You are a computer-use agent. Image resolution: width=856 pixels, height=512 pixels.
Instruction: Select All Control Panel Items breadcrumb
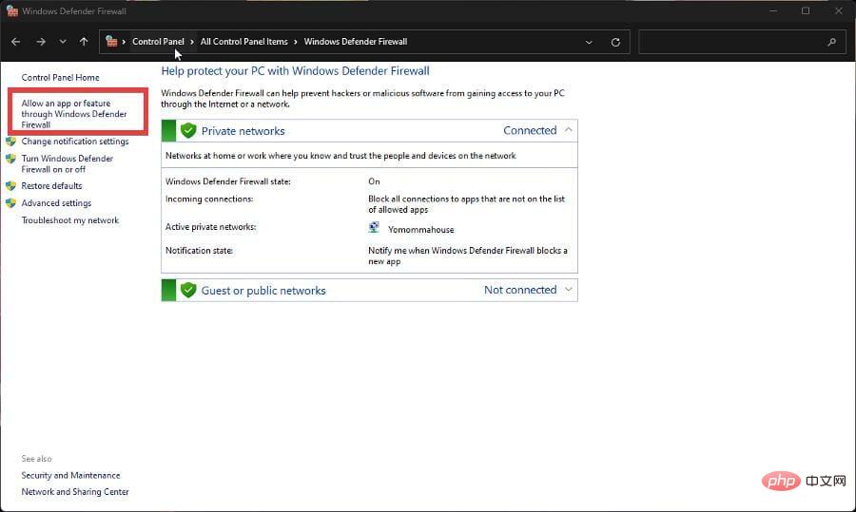(243, 42)
